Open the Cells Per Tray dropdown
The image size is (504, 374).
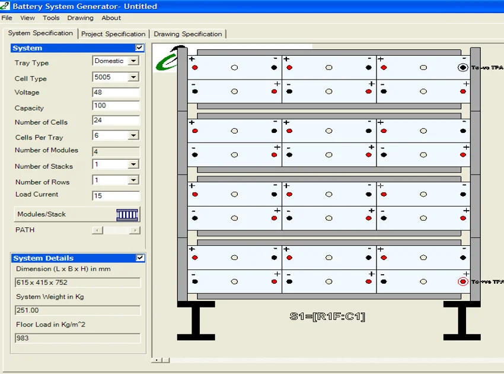pos(133,136)
